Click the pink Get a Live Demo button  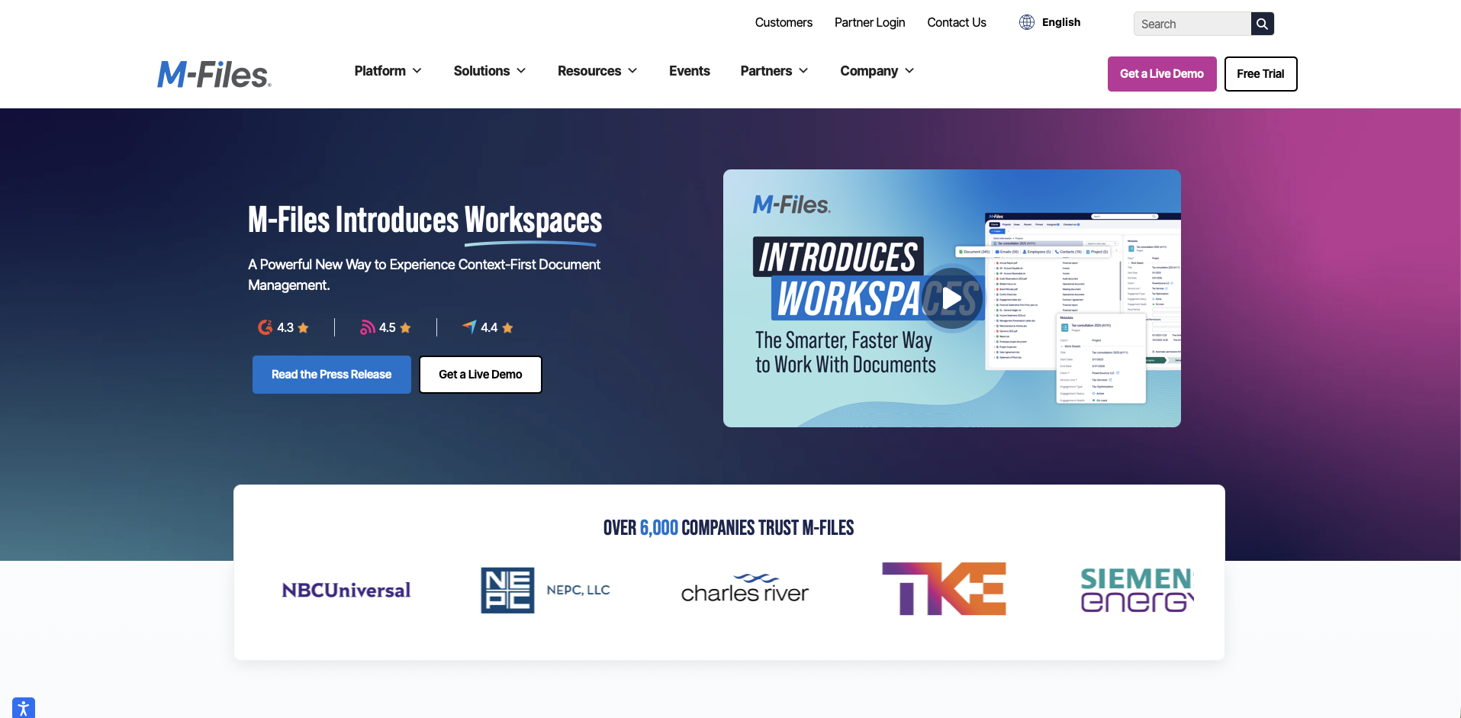[1161, 74]
